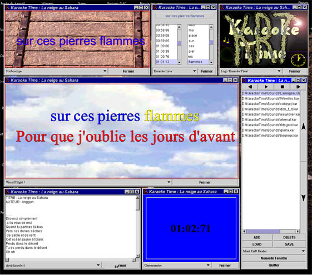Click the DELETE playlist button
The width and height of the screenshot is (312, 275).
289,237
